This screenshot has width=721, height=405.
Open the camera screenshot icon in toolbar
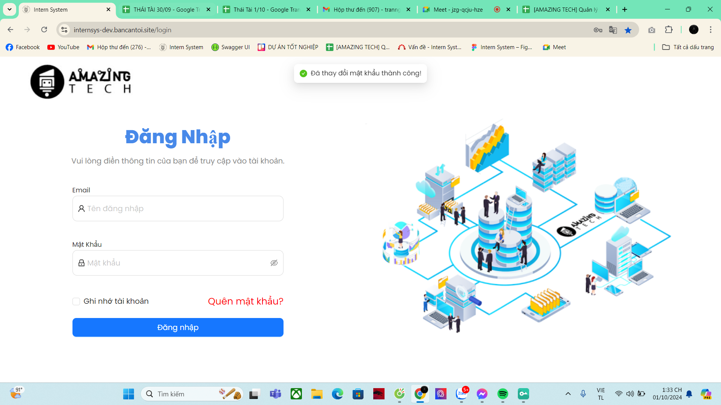pos(652,30)
